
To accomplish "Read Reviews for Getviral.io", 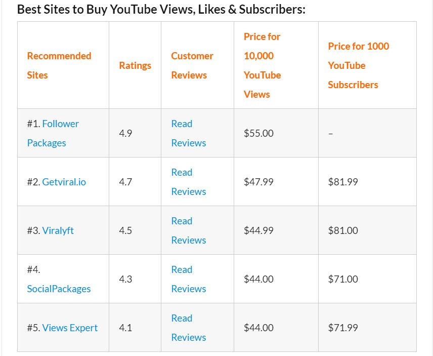I will [x=188, y=182].
